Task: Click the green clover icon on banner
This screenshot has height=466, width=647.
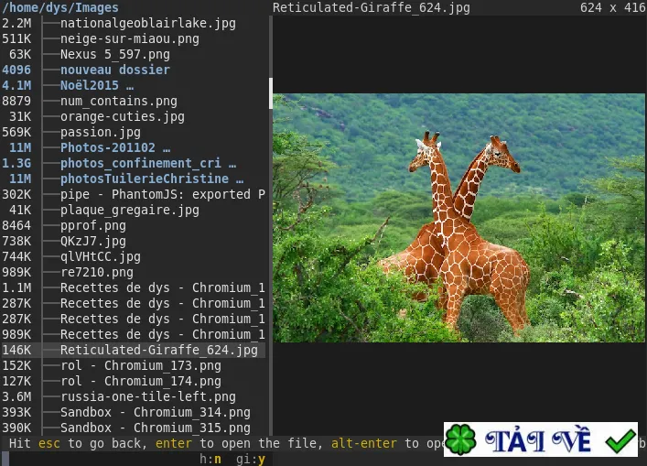Action: 461,439
